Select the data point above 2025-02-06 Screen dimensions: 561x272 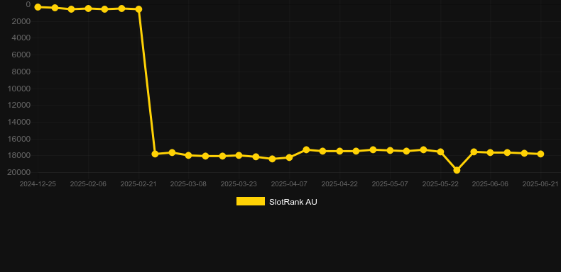88,8
